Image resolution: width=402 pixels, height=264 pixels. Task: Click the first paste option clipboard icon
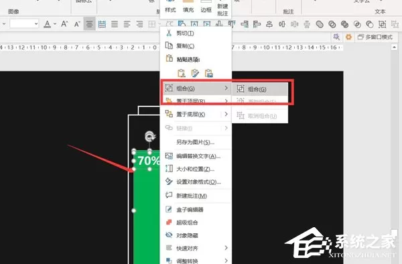(182, 73)
